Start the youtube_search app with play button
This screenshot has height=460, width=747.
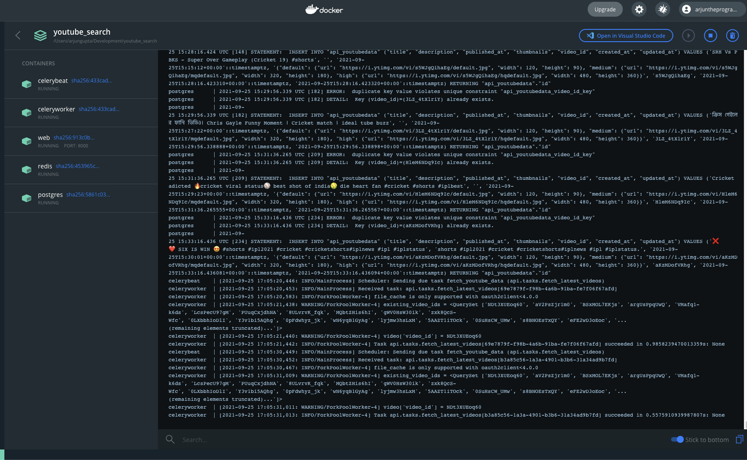pyautogui.click(x=688, y=36)
